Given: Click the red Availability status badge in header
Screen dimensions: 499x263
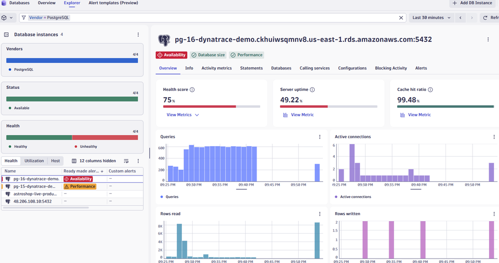Looking at the screenshot, I should point(171,55).
